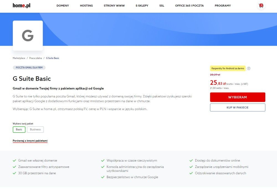Click the question mark help icon near Kaspersky

(249, 68)
